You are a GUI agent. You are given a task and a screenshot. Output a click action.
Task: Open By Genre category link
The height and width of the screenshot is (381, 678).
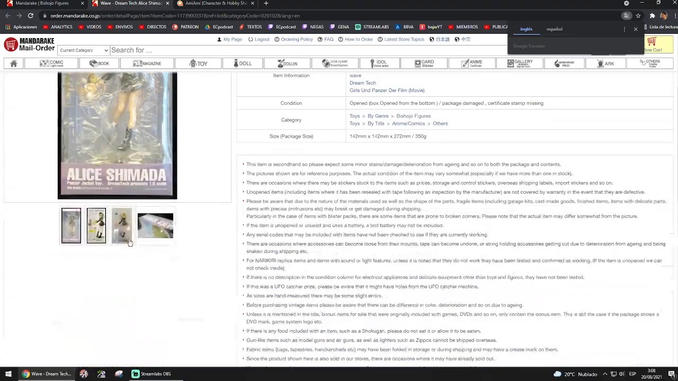click(x=378, y=116)
